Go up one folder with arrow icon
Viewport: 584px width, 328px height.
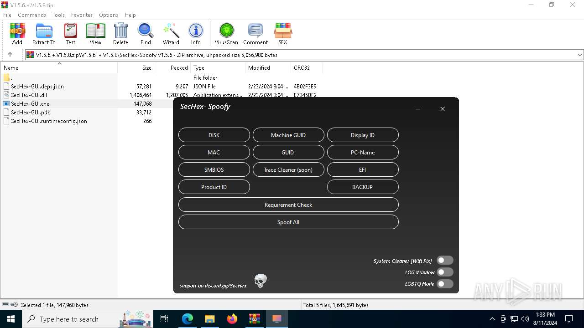click(x=10, y=55)
